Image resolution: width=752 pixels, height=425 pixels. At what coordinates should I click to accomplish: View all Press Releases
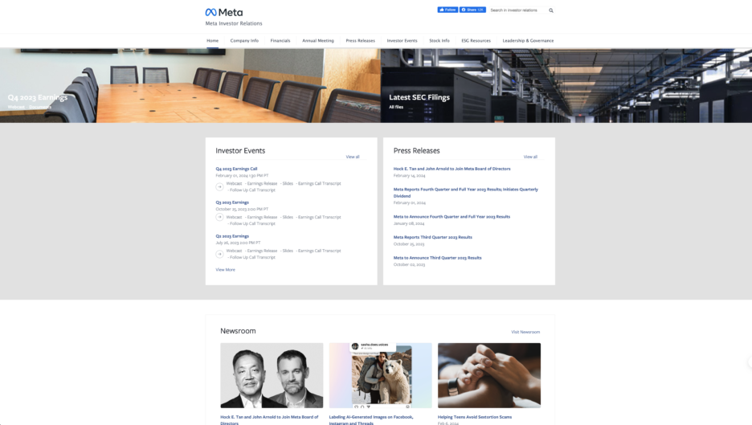[530, 157]
